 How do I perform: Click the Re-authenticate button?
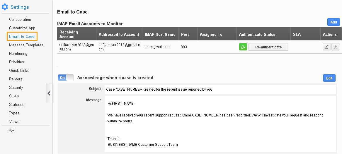tap(268, 47)
